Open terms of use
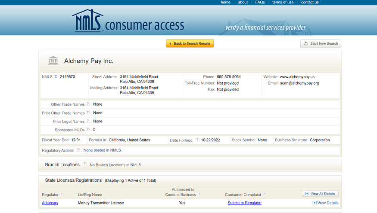This screenshot has width=377, height=213. pos(283,2)
